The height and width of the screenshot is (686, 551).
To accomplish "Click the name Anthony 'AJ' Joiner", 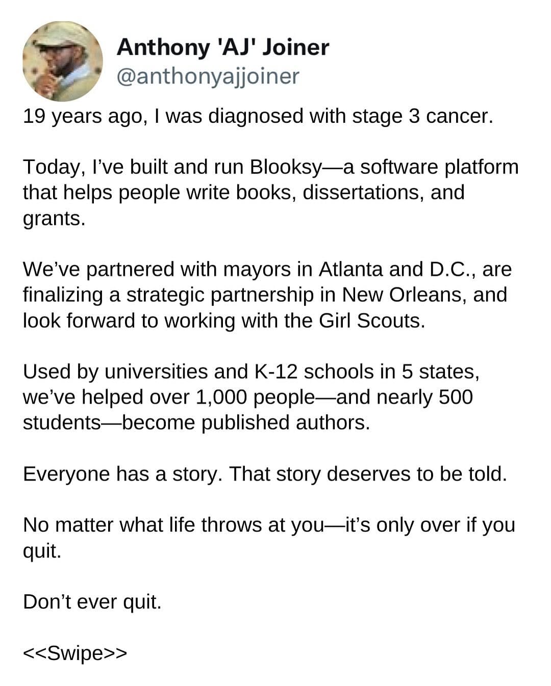I will pyautogui.click(x=223, y=47).
